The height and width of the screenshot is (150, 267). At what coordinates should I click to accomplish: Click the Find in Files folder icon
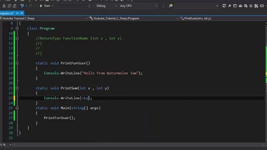pos(171,6)
